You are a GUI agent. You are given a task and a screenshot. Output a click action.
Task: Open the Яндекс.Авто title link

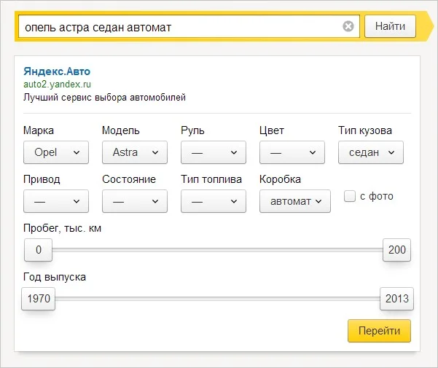(x=57, y=71)
